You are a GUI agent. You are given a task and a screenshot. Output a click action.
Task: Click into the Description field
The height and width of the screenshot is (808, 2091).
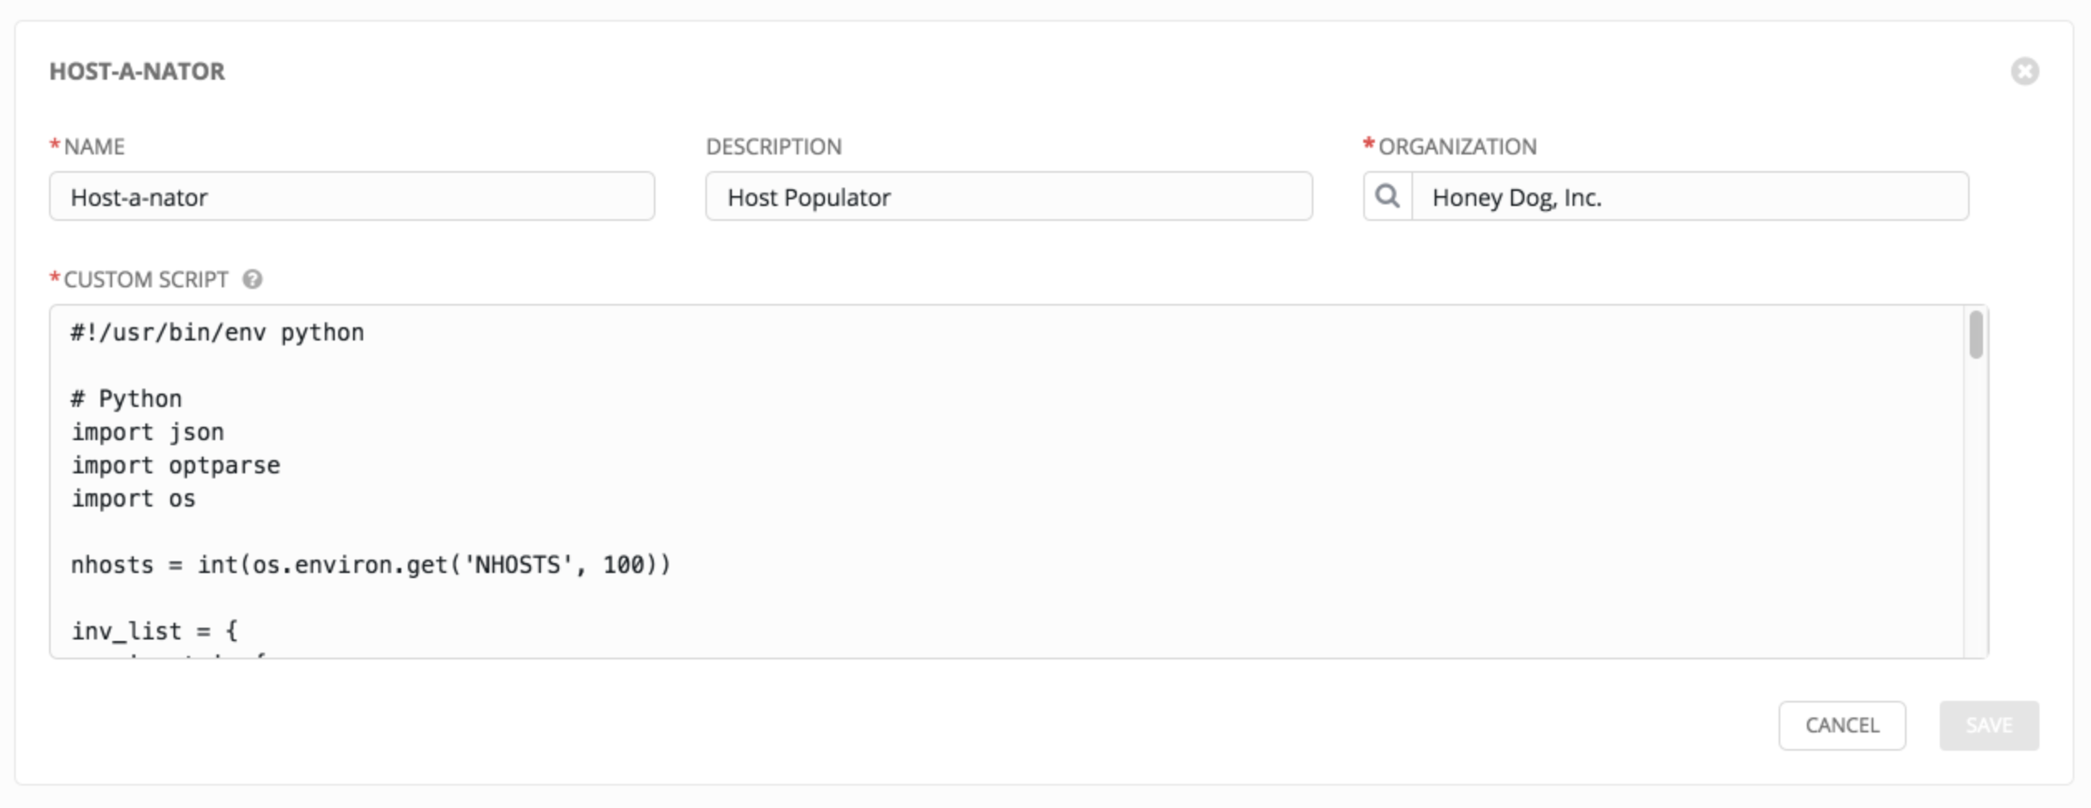[x=1008, y=197]
